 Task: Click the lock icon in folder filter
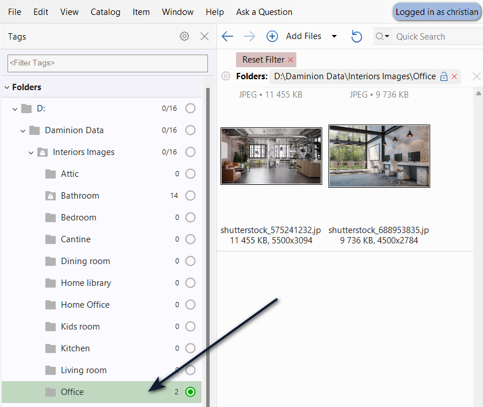(x=443, y=76)
